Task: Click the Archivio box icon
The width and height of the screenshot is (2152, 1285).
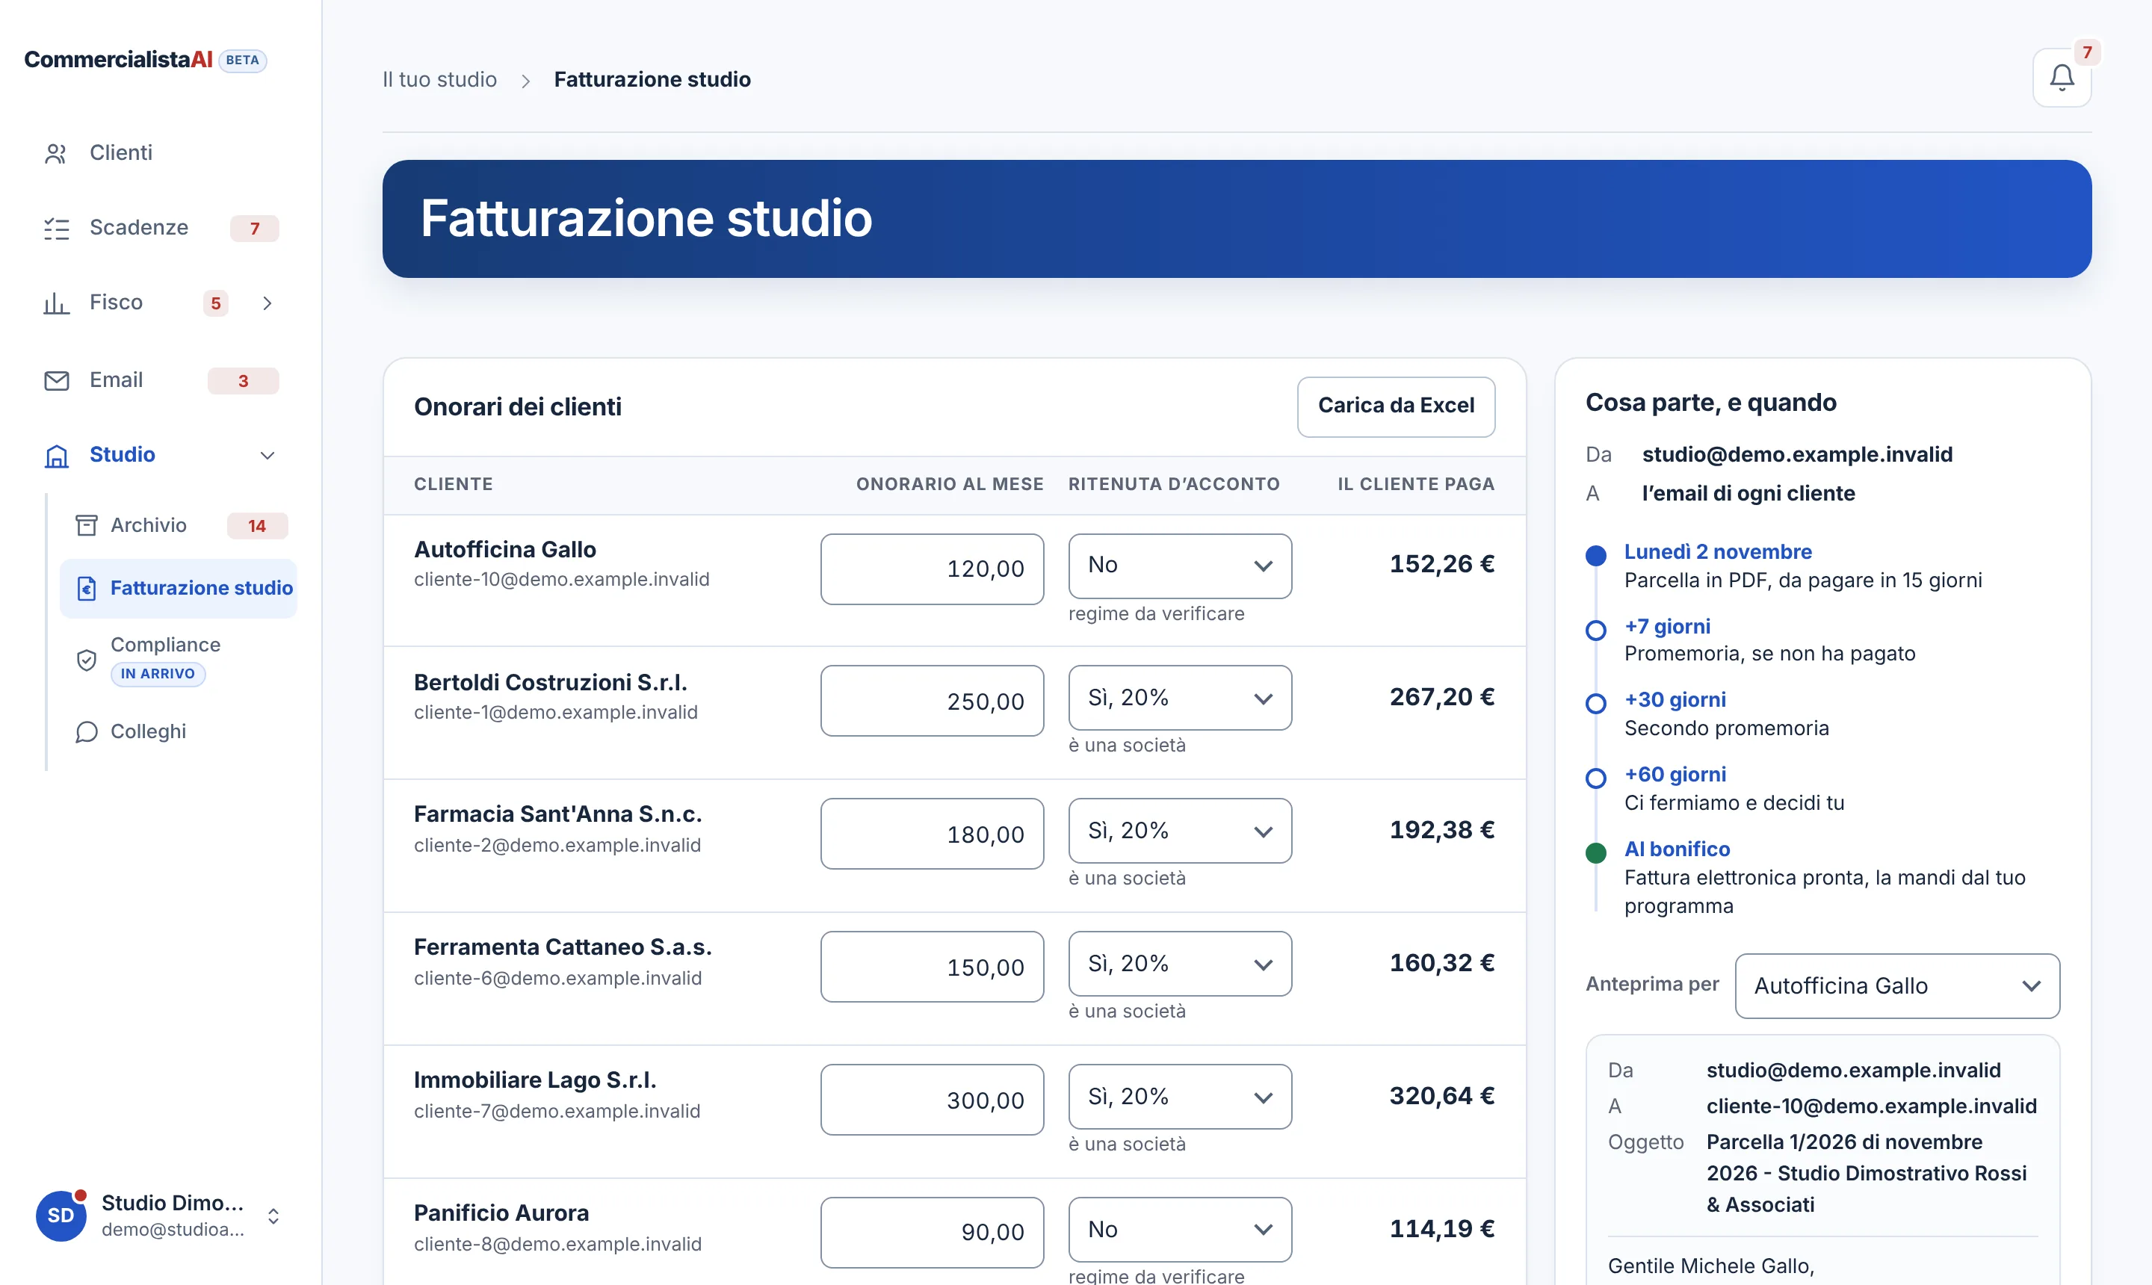Action: click(87, 526)
